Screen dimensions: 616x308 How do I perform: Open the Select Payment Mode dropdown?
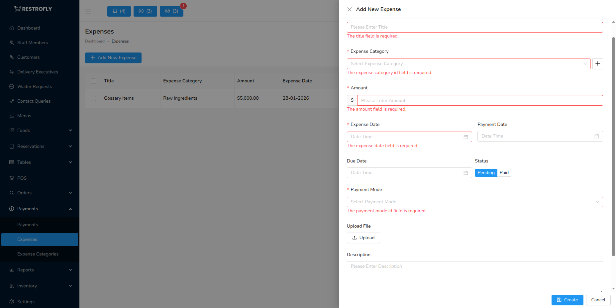[x=474, y=202]
